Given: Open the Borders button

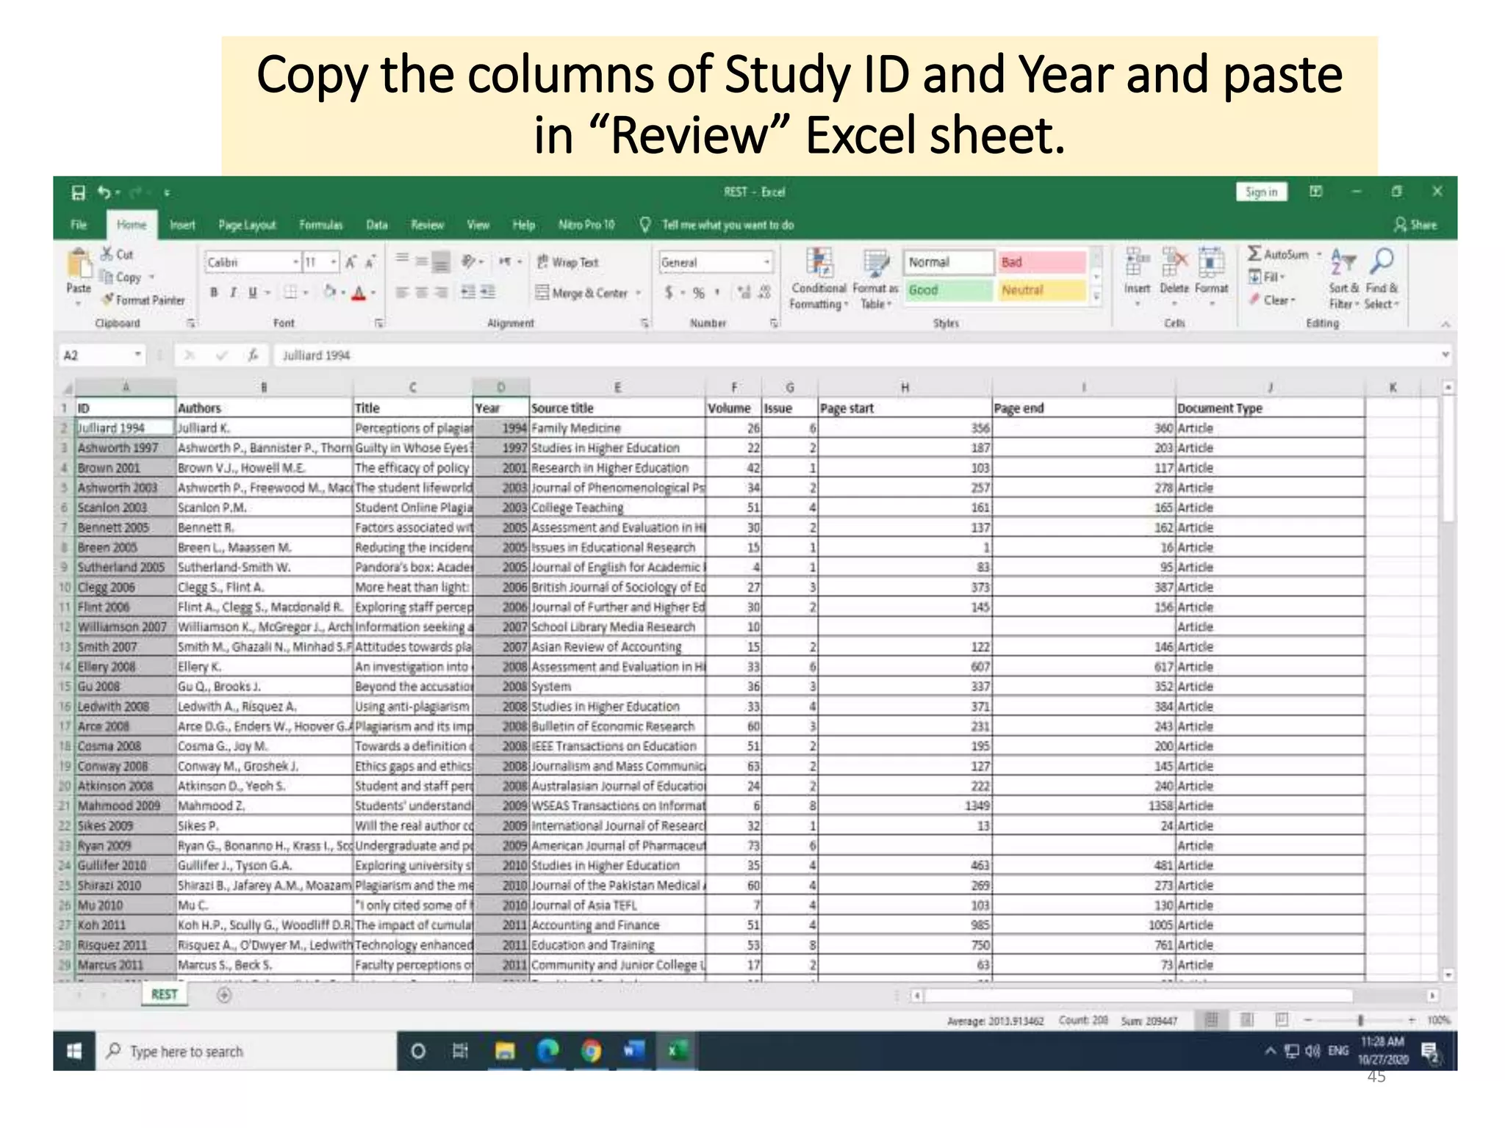Looking at the screenshot, I should click(x=291, y=292).
